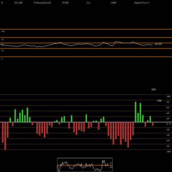Click the MR label above bar chart
Viewport: 172px width, 172px height.
pos(153,89)
